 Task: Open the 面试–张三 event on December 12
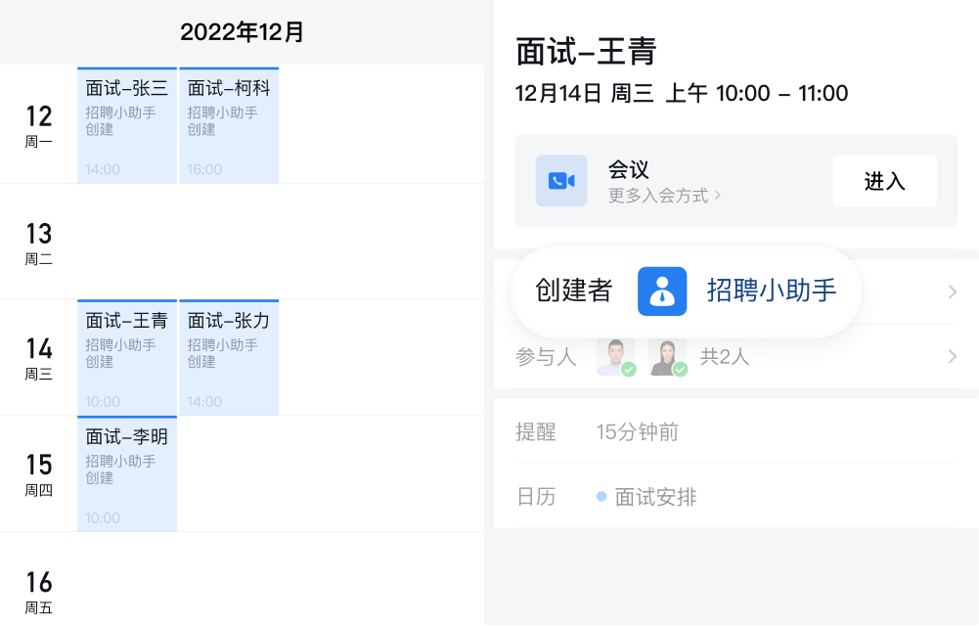click(x=126, y=124)
